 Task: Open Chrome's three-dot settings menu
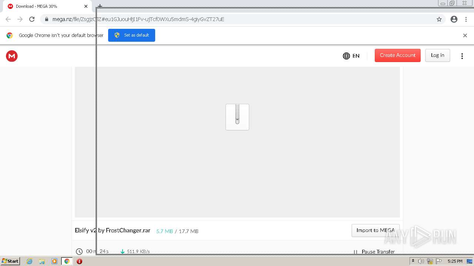click(466, 19)
